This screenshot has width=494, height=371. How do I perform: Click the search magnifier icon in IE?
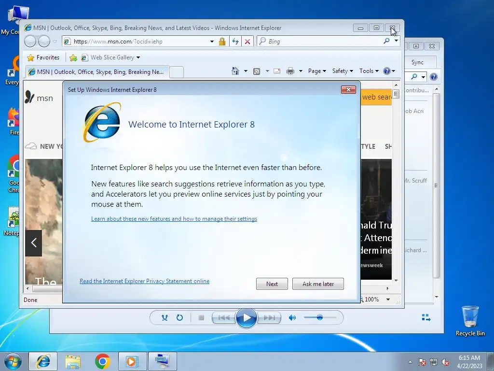tap(386, 41)
